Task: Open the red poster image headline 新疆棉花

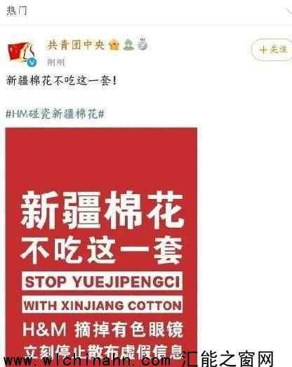Action: [102, 210]
